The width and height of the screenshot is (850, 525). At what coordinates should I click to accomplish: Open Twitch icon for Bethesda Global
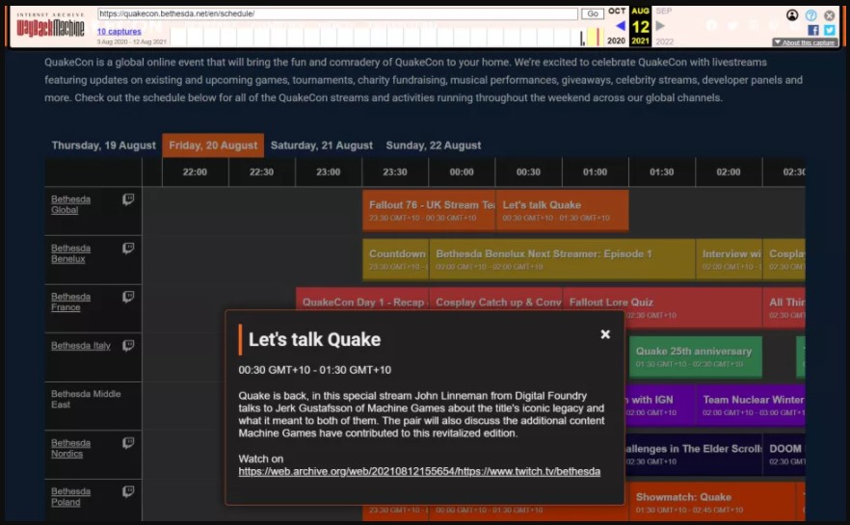[x=128, y=199]
